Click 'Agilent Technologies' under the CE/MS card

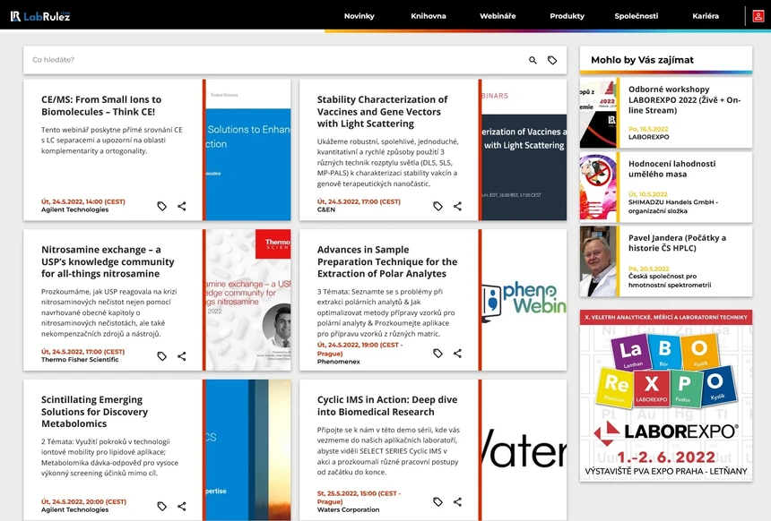tap(74, 209)
